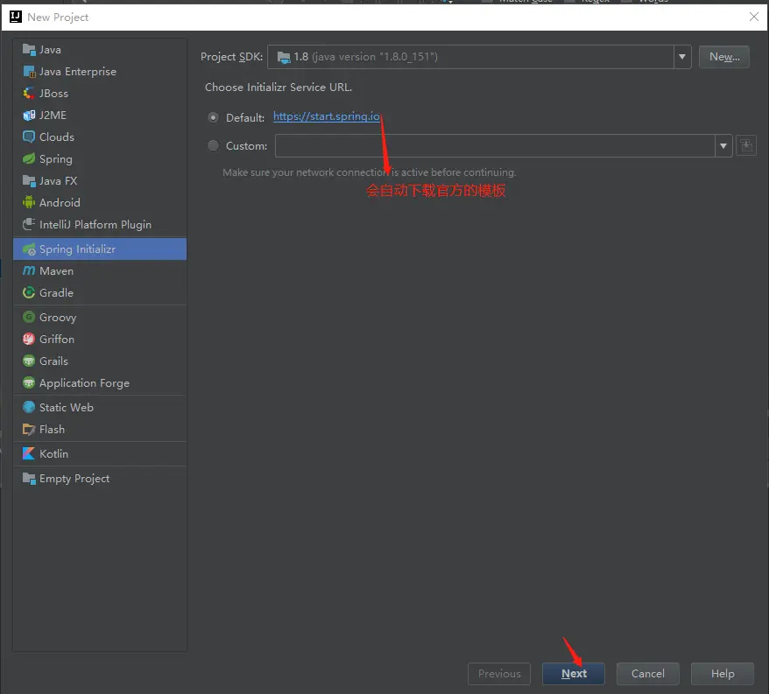The height and width of the screenshot is (694, 769).
Task: Choose the Java Enterprise label
Action: coord(77,72)
